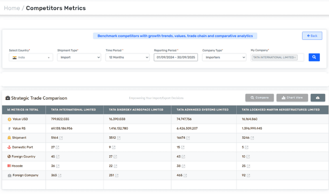Viewport: 329px width, 195px height.
Task: Open link icon beside Foreign Company 363
Action: [60, 175]
